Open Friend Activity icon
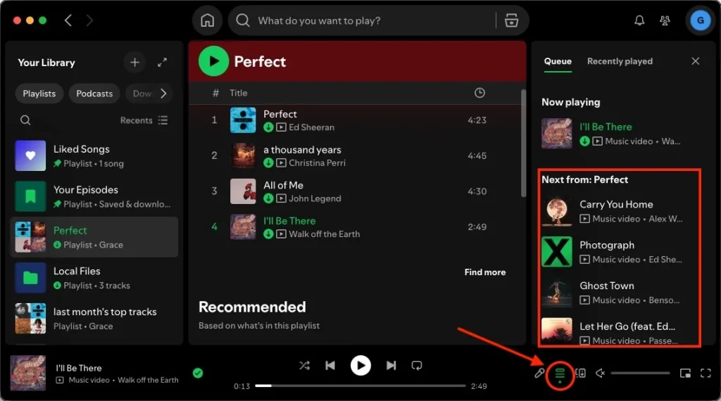This screenshot has width=721, height=401. coord(665,20)
